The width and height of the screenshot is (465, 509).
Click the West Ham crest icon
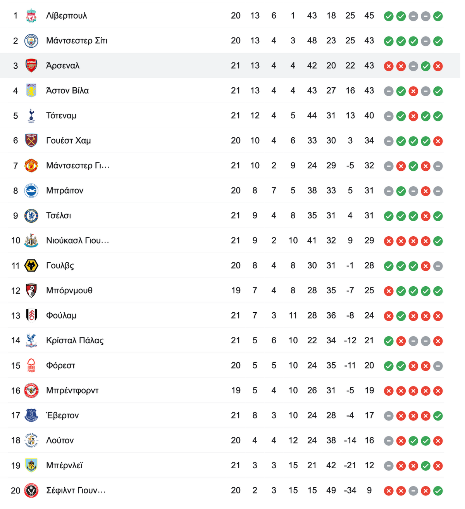[31, 140]
